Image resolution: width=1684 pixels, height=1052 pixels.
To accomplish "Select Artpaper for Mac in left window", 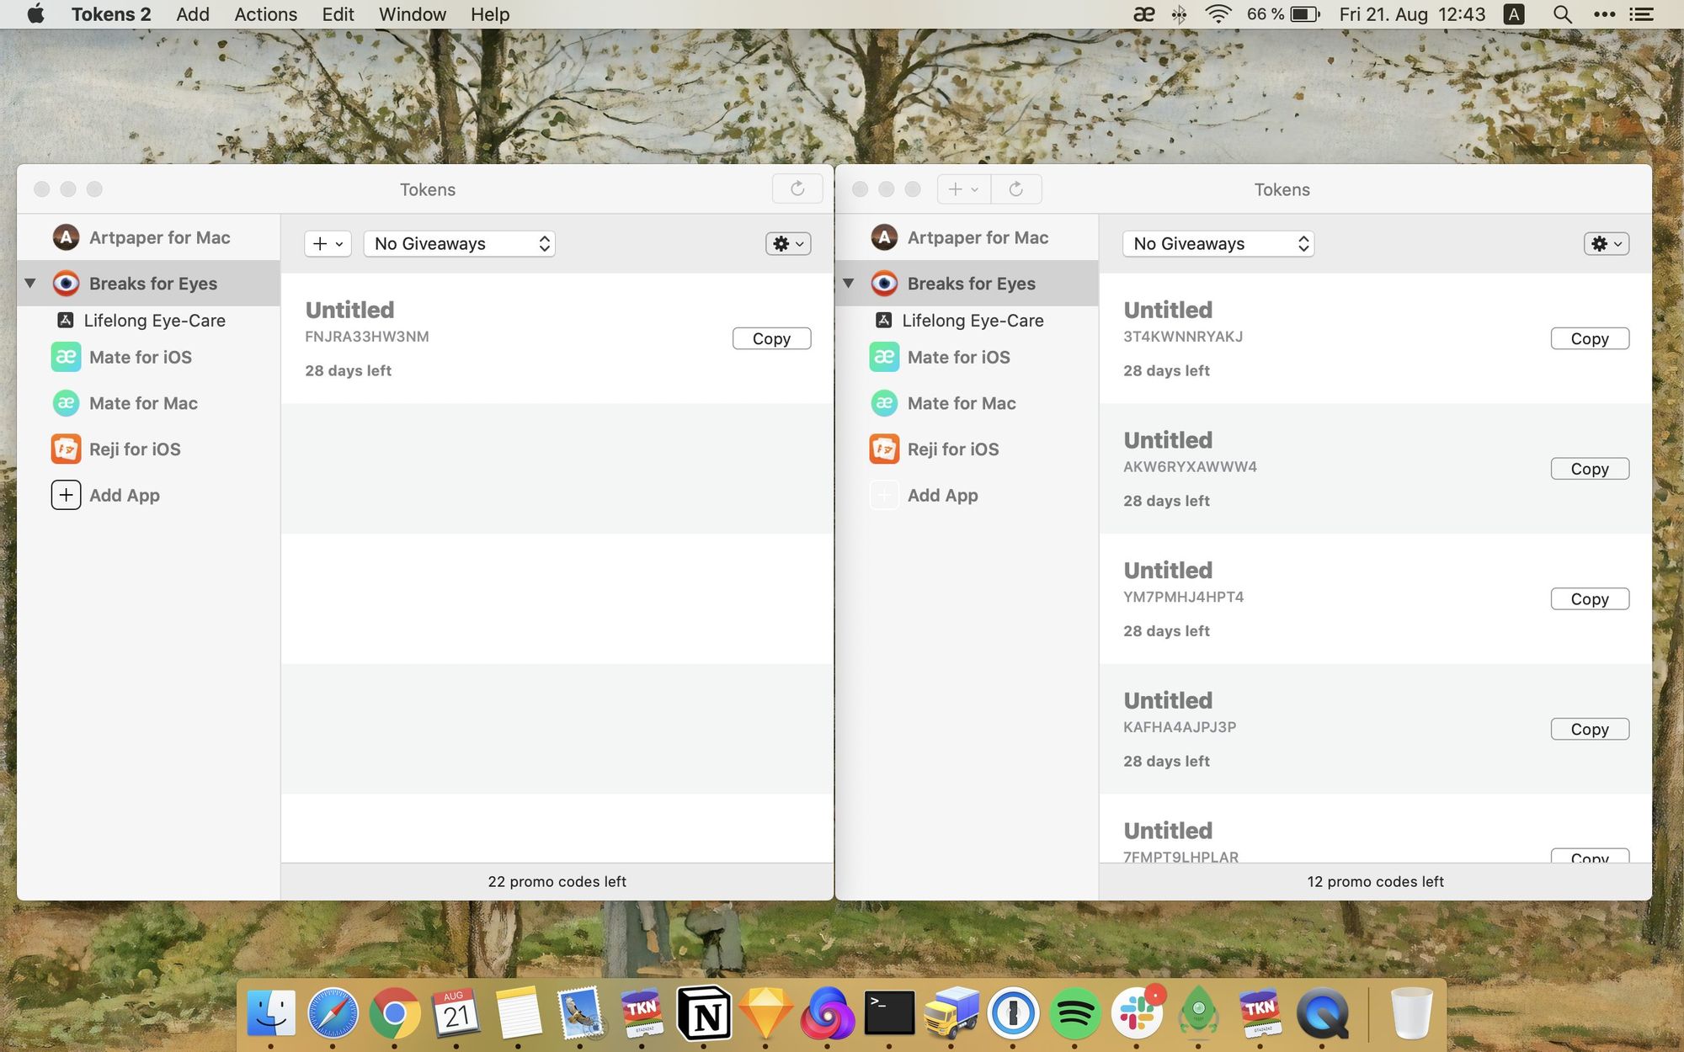I will coord(148,237).
